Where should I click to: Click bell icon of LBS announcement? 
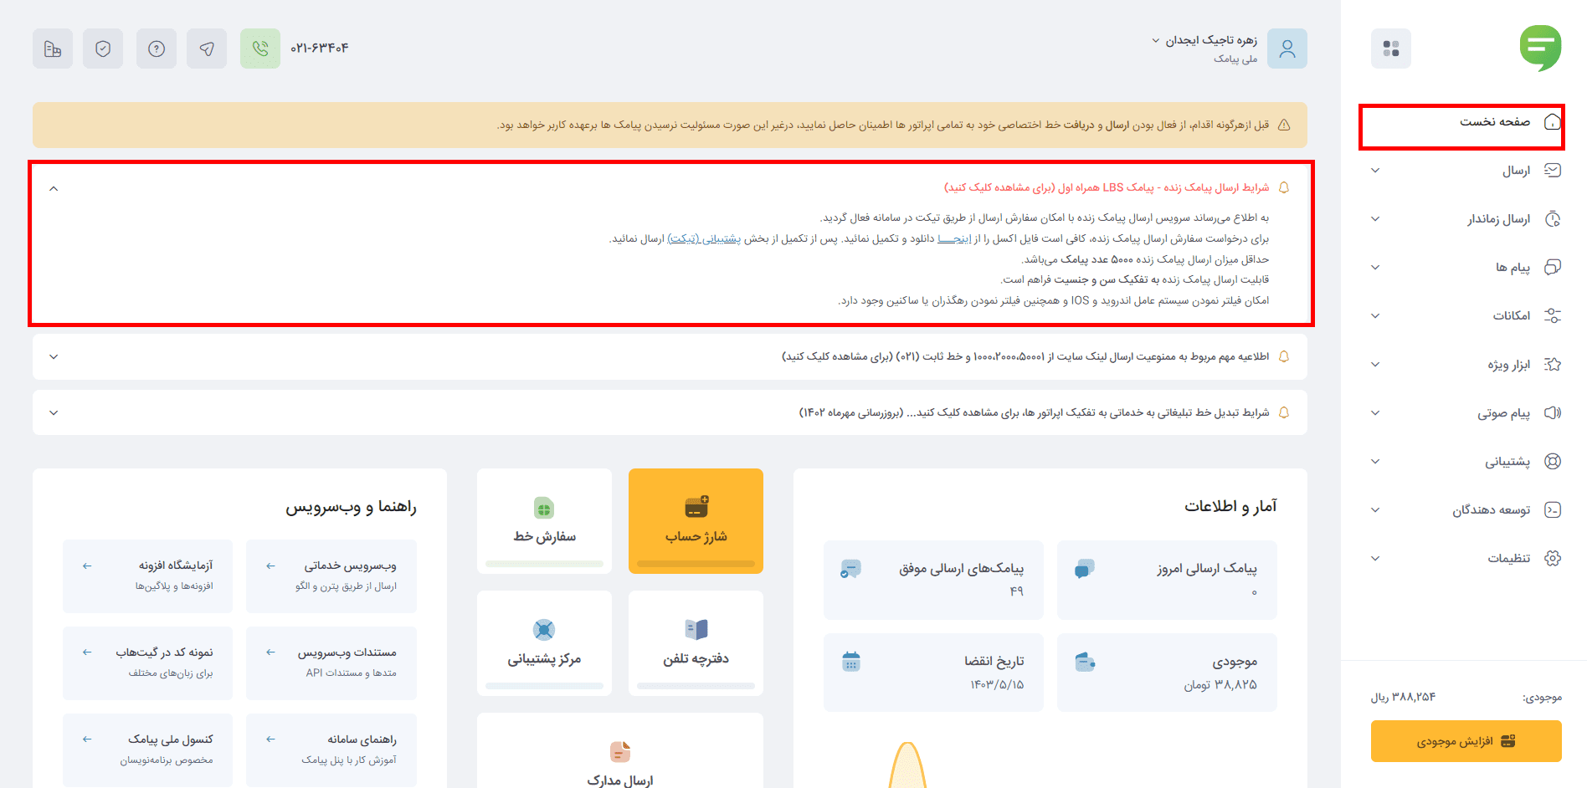1284,187
